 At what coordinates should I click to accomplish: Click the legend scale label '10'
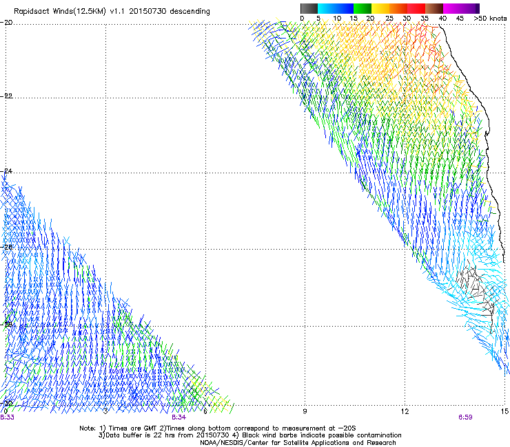(x=337, y=18)
